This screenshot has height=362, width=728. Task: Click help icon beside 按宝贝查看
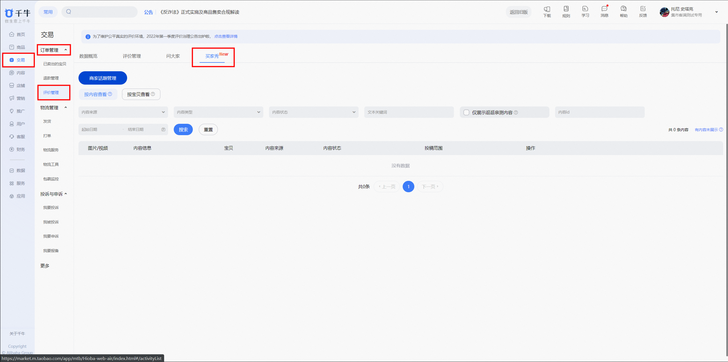coord(153,94)
